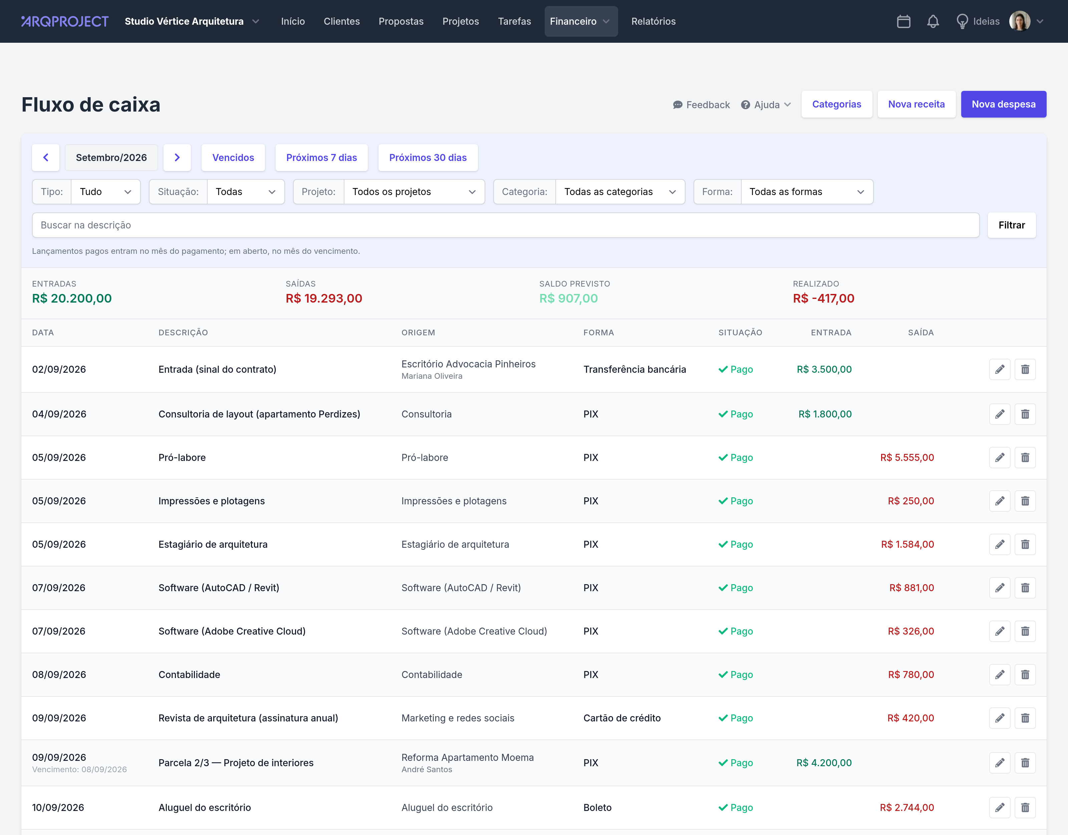Delete the Revista de arquitetura entry
1068x835 pixels.
tap(1025, 718)
